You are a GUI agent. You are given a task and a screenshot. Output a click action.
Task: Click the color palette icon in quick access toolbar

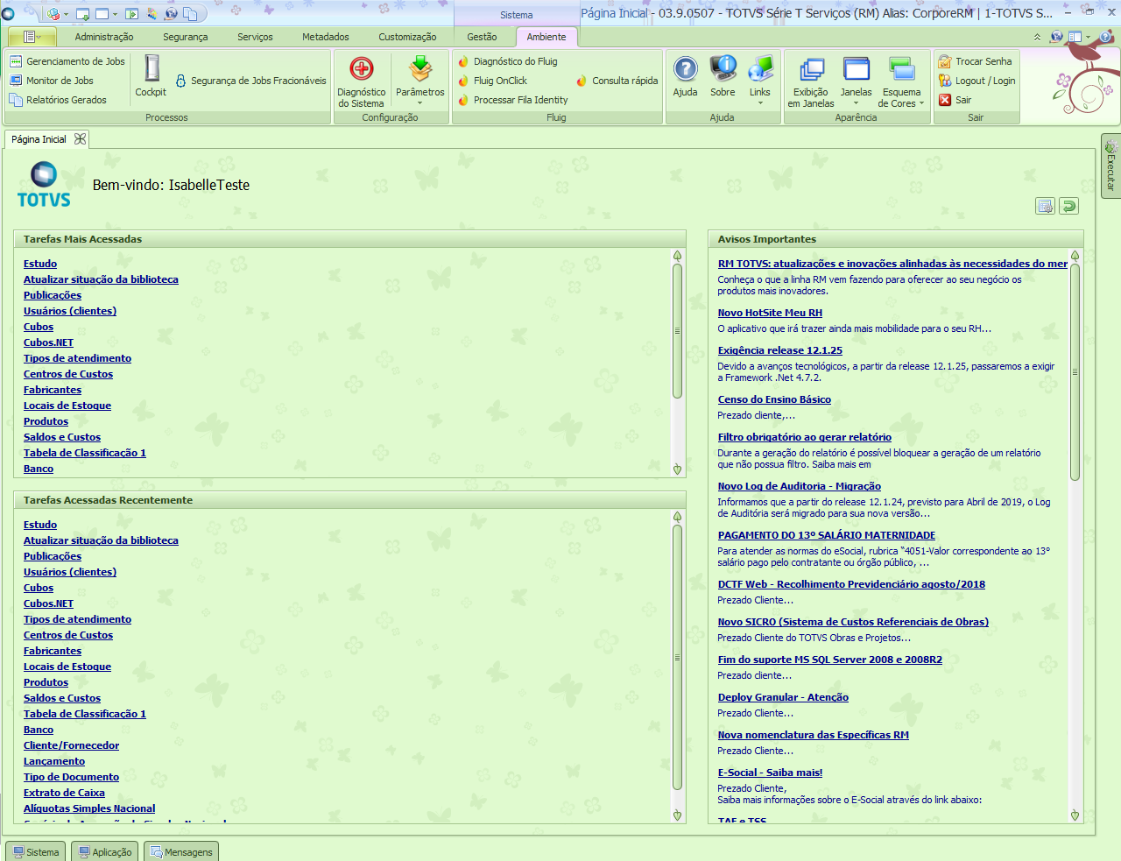152,14
